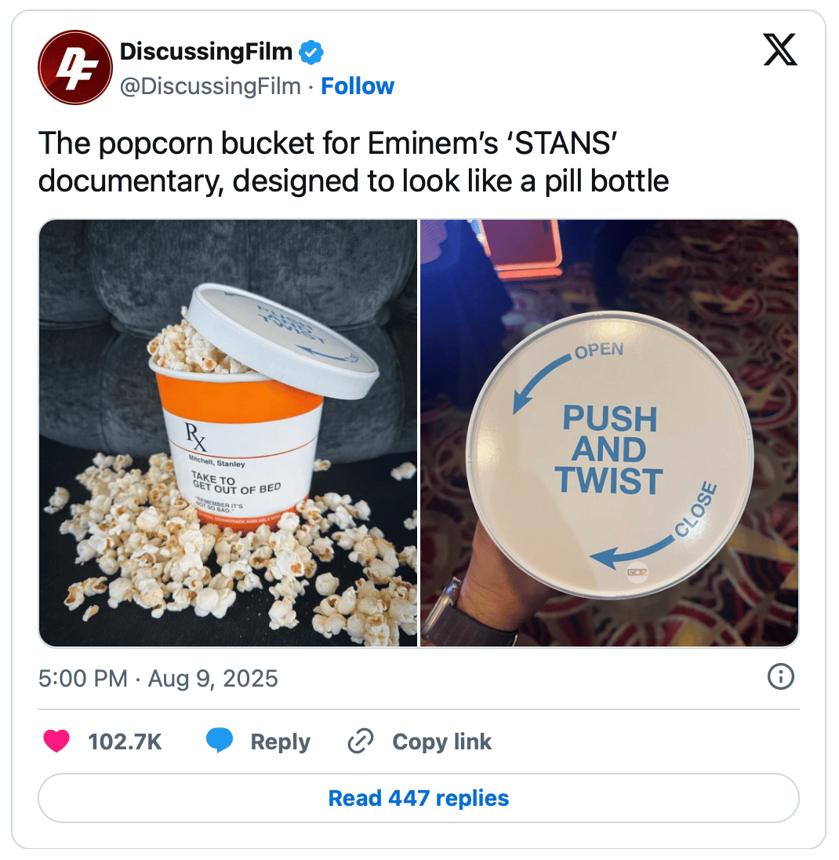Open the @DiscussingFilm handle link

point(210,86)
